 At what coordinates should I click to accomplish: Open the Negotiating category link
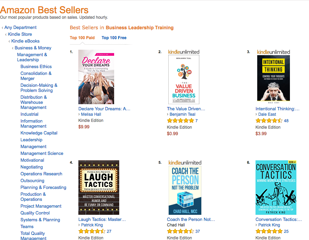[x=32, y=167]
